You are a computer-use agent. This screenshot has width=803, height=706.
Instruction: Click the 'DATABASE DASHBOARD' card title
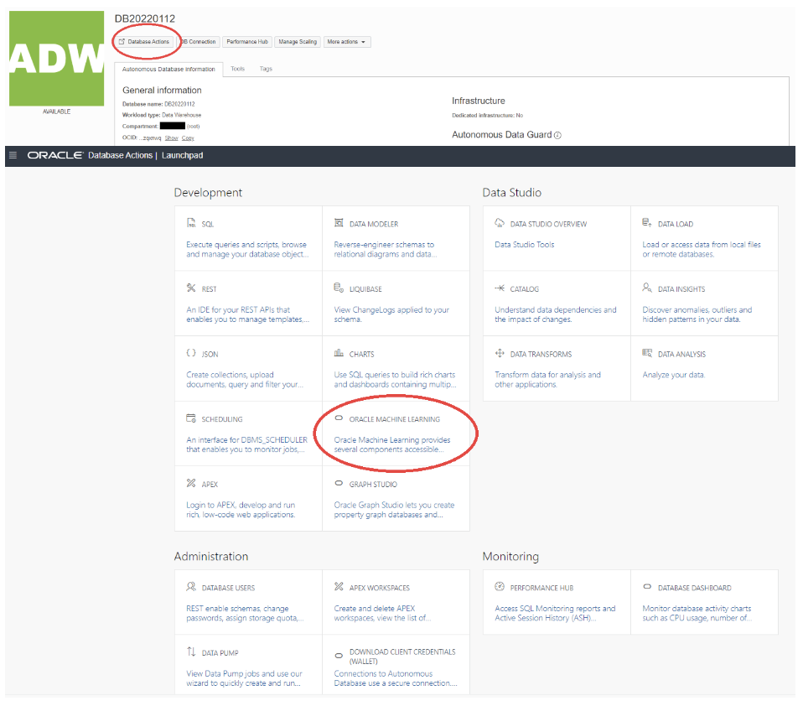pos(694,588)
